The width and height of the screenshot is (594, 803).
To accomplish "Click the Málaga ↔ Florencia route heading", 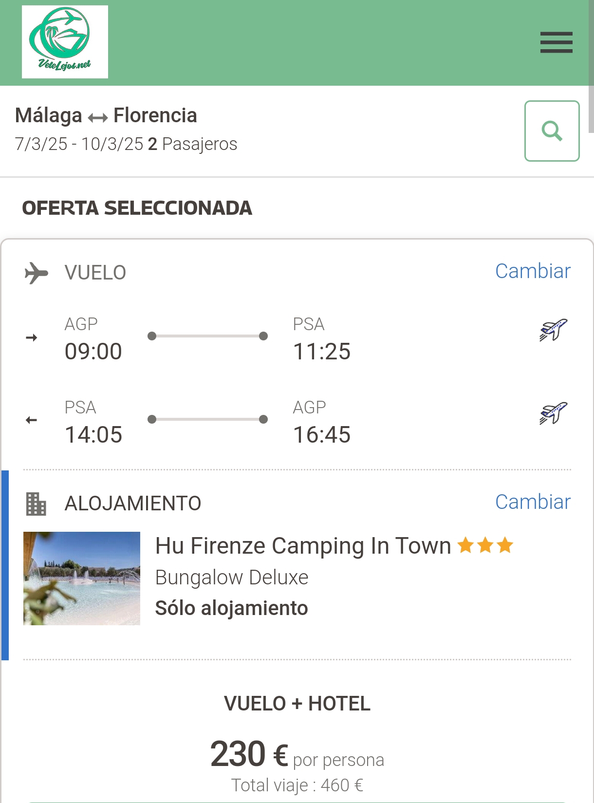I will pyautogui.click(x=106, y=116).
